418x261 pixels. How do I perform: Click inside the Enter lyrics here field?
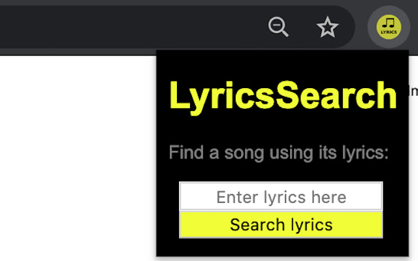pyautogui.click(x=281, y=196)
